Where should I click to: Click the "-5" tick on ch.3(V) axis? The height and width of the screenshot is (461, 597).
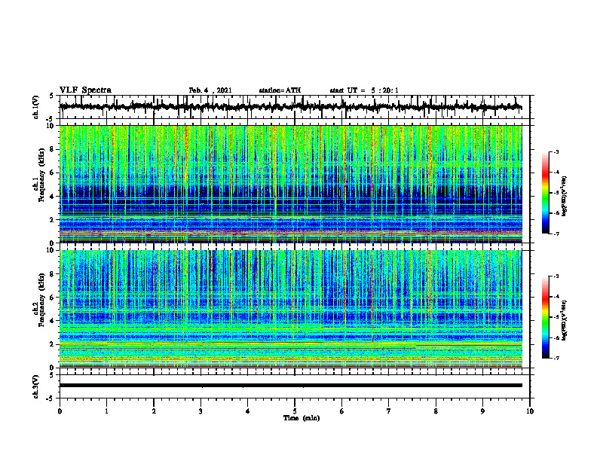click(x=51, y=398)
